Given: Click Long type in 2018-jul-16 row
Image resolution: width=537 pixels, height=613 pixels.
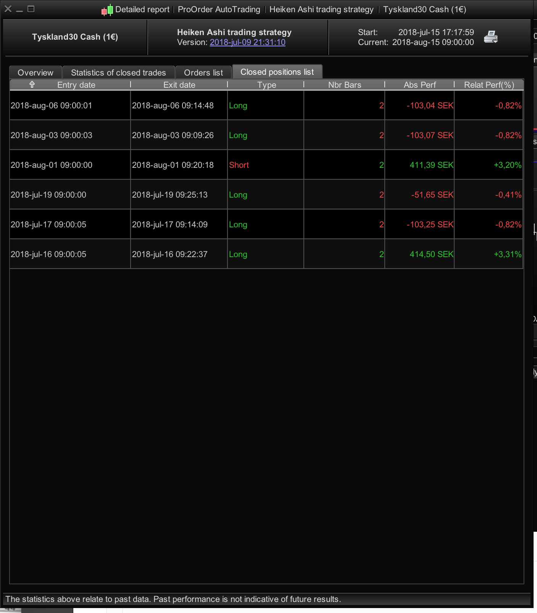Looking at the screenshot, I should [238, 254].
